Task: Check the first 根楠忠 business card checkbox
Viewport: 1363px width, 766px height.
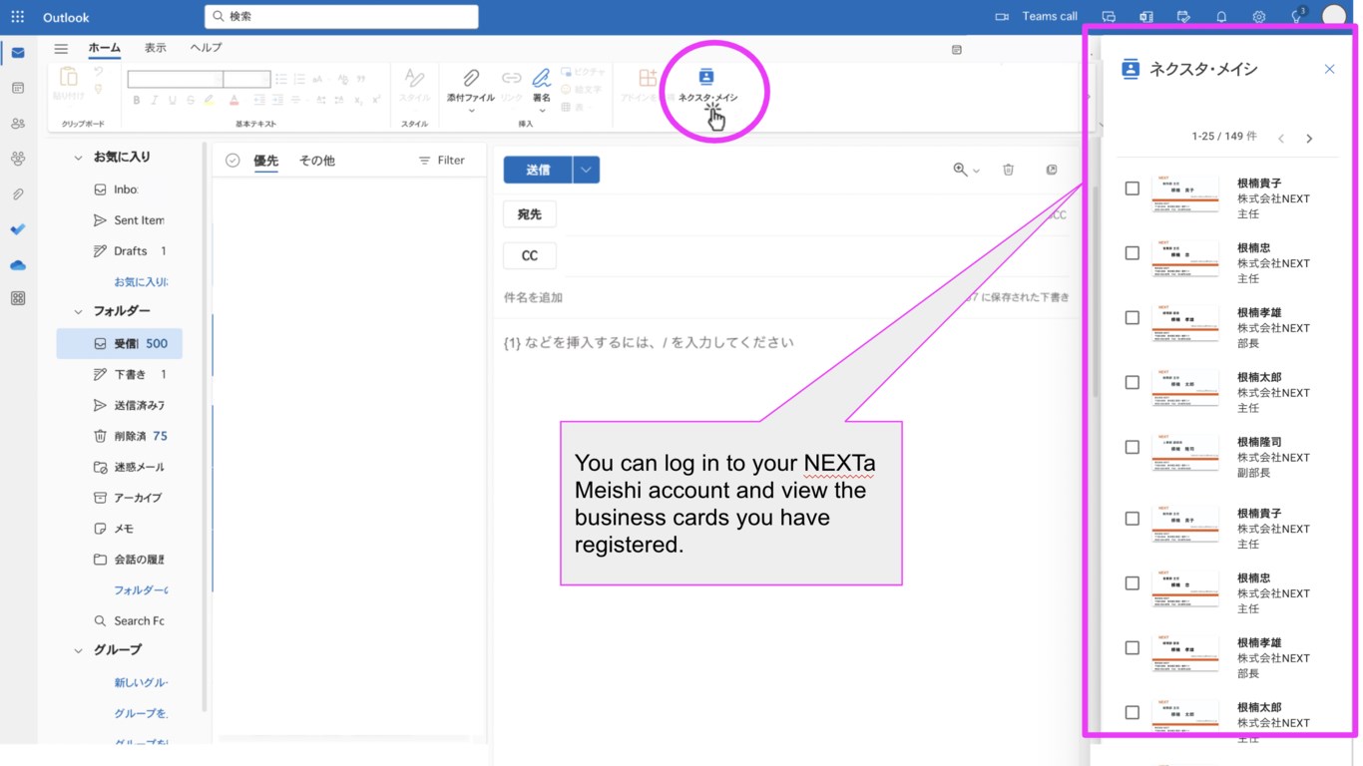Action: 1132,253
